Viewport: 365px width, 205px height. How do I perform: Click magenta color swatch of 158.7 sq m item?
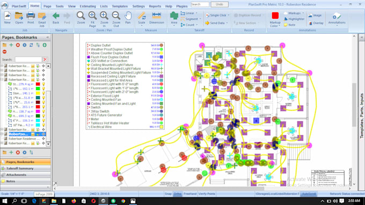[38, 112]
